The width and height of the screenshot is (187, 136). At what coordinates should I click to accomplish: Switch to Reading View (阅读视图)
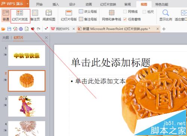point(49,16)
